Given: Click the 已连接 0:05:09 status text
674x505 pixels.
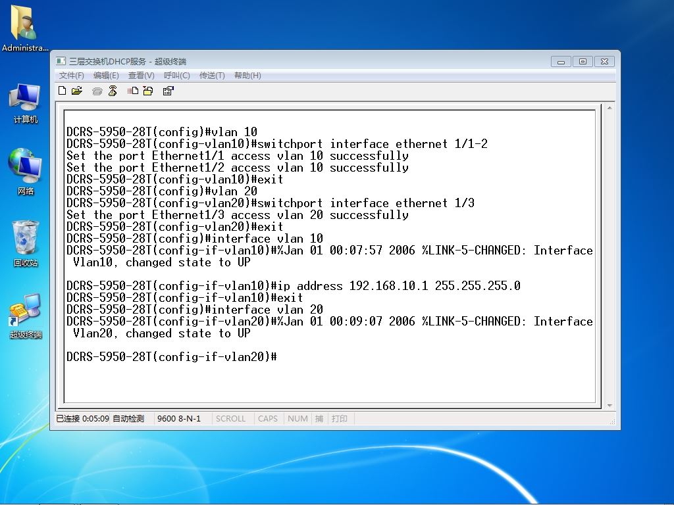Looking at the screenshot, I should pos(82,419).
